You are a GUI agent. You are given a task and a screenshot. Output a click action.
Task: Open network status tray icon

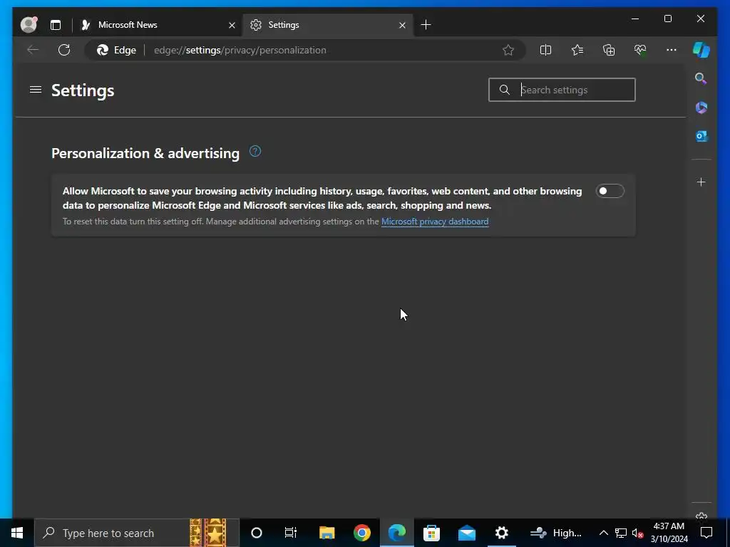(621, 533)
